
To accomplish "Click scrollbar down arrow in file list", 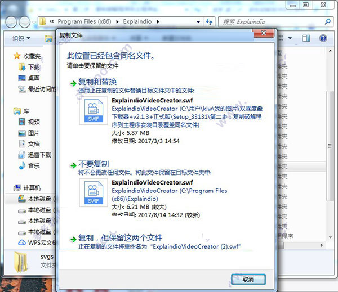I will coord(330,237).
